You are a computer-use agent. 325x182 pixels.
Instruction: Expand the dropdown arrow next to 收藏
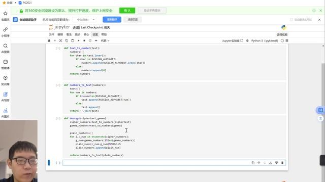16,3
